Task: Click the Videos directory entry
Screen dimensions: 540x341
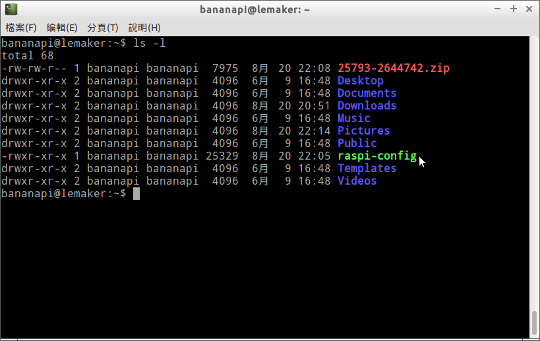Action: point(357,181)
